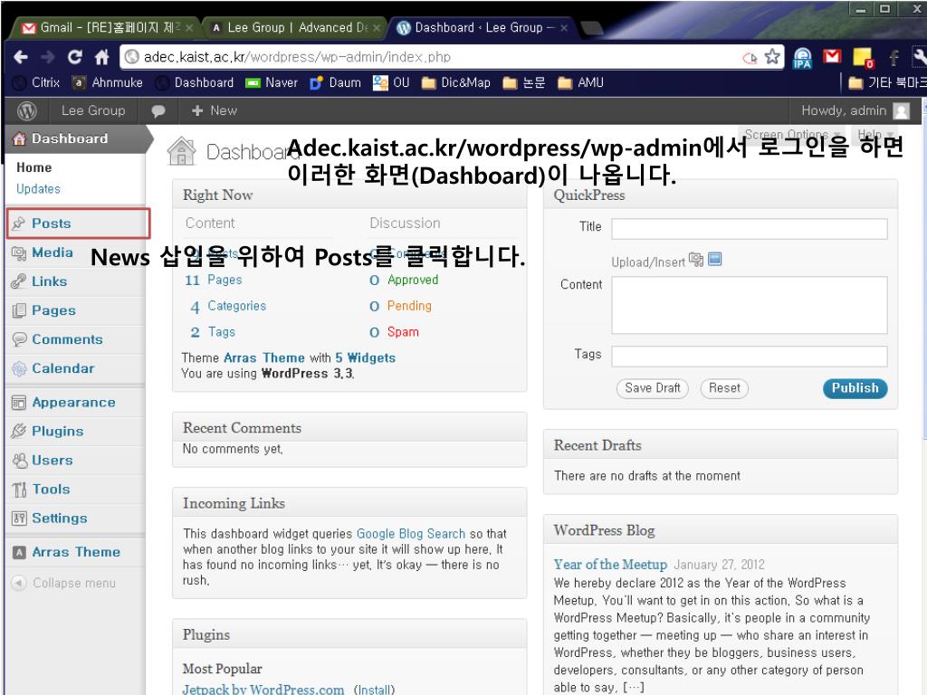927x695 pixels.
Task: Click the browser home icon
Action: point(101,57)
